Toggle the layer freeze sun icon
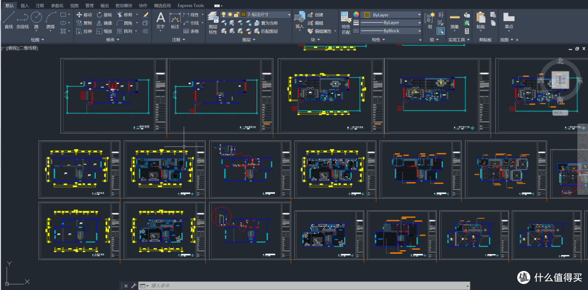Viewport: 588px width, 290px height. pyautogui.click(x=230, y=15)
